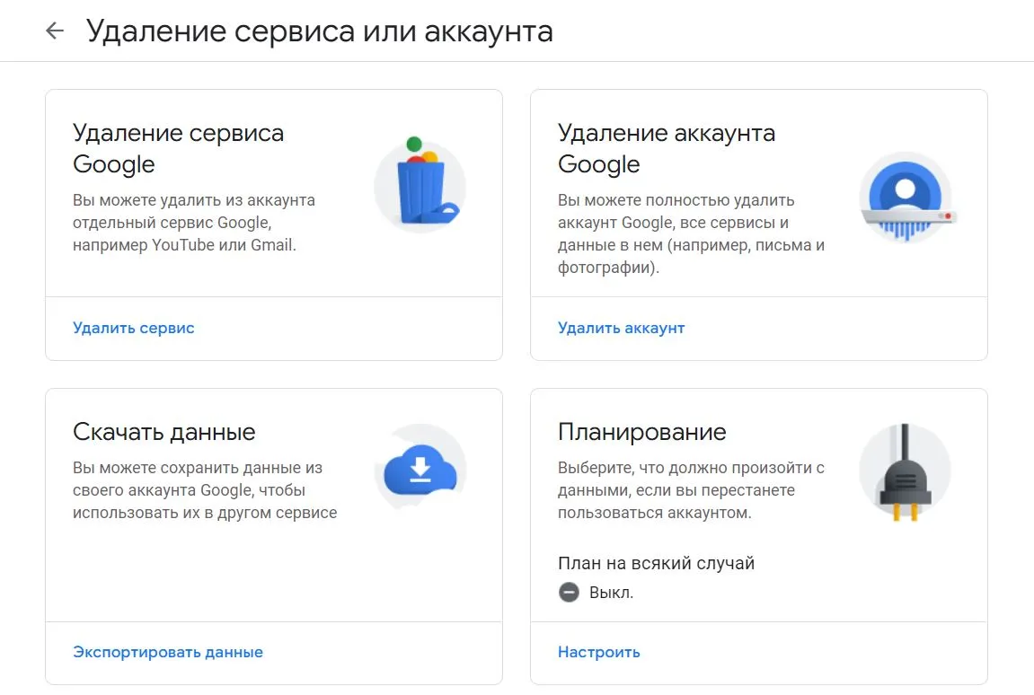Click the 'Выкл.' status text

point(611,593)
